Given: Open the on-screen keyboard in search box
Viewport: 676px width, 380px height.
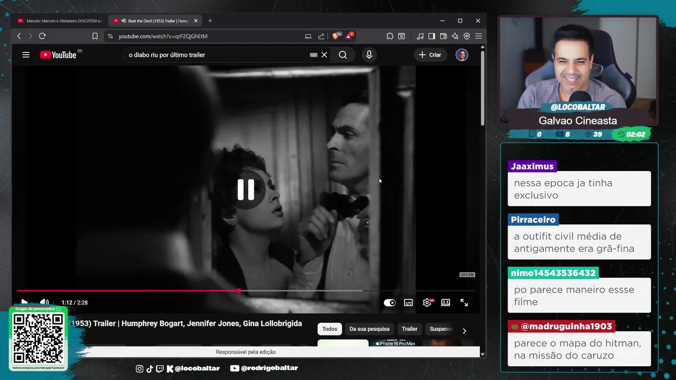Looking at the screenshot, I should click(x=313, y=55).
